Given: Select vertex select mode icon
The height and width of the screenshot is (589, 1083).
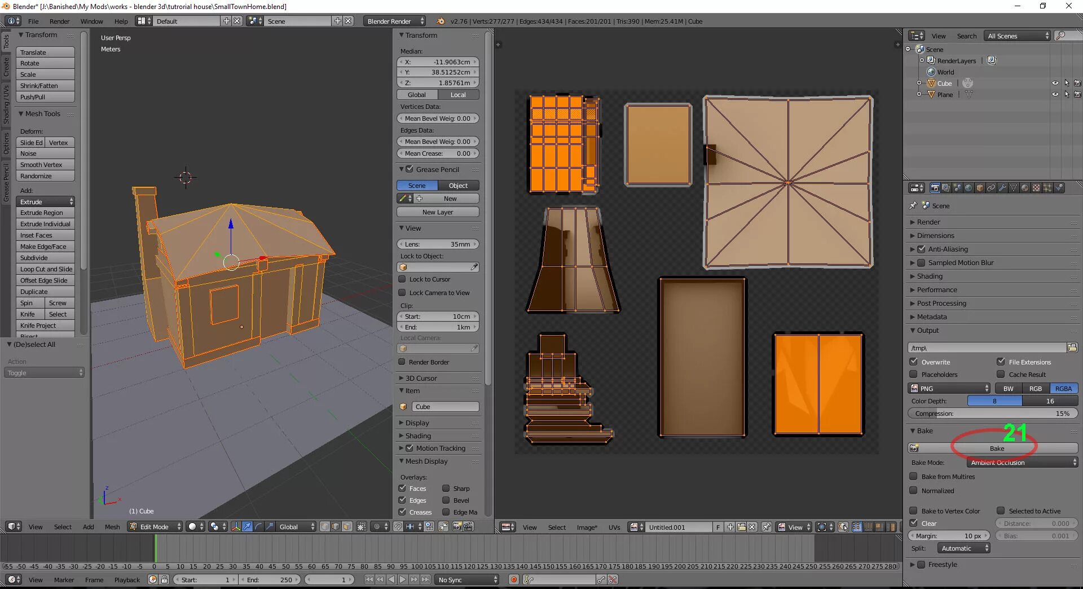Looking at the screenshot, I should click(x=325, y=526).
